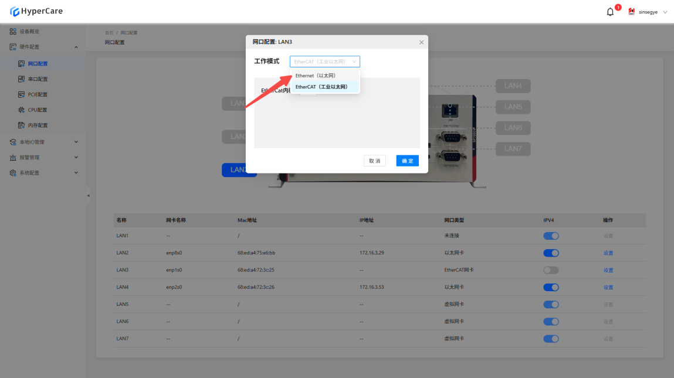This screenshot has height=378, width=674.
Task: Click 设置 link for LAN2
Action: (x=608, y=253)
